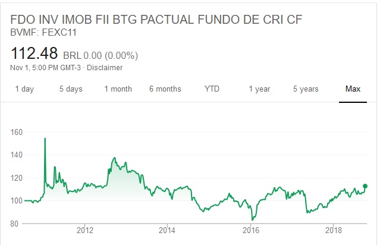Show the 6 months price history
The width and height of the screenshot is (383, 245).
point(165,89)
